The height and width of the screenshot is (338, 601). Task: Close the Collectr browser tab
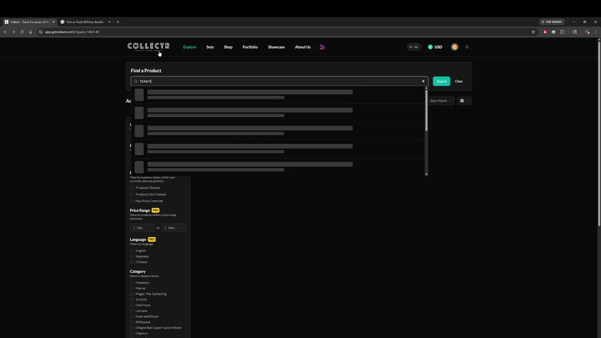54,22
